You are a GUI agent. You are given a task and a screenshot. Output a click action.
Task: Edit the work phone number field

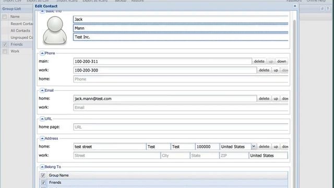coord(165,70)
